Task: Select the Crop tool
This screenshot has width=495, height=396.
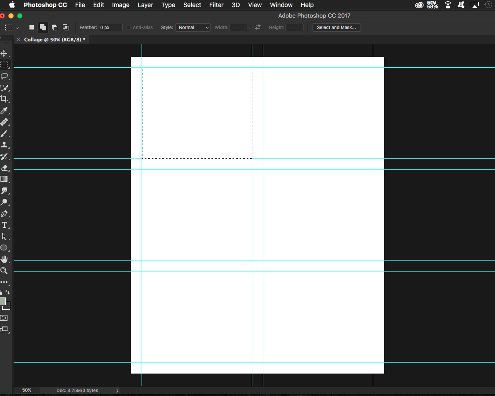Action: tap(4, 99)
